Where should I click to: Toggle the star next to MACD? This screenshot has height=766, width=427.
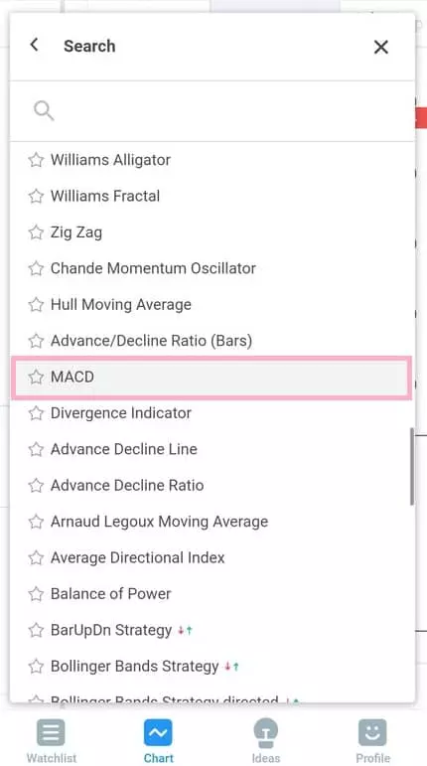click(36, 377)
